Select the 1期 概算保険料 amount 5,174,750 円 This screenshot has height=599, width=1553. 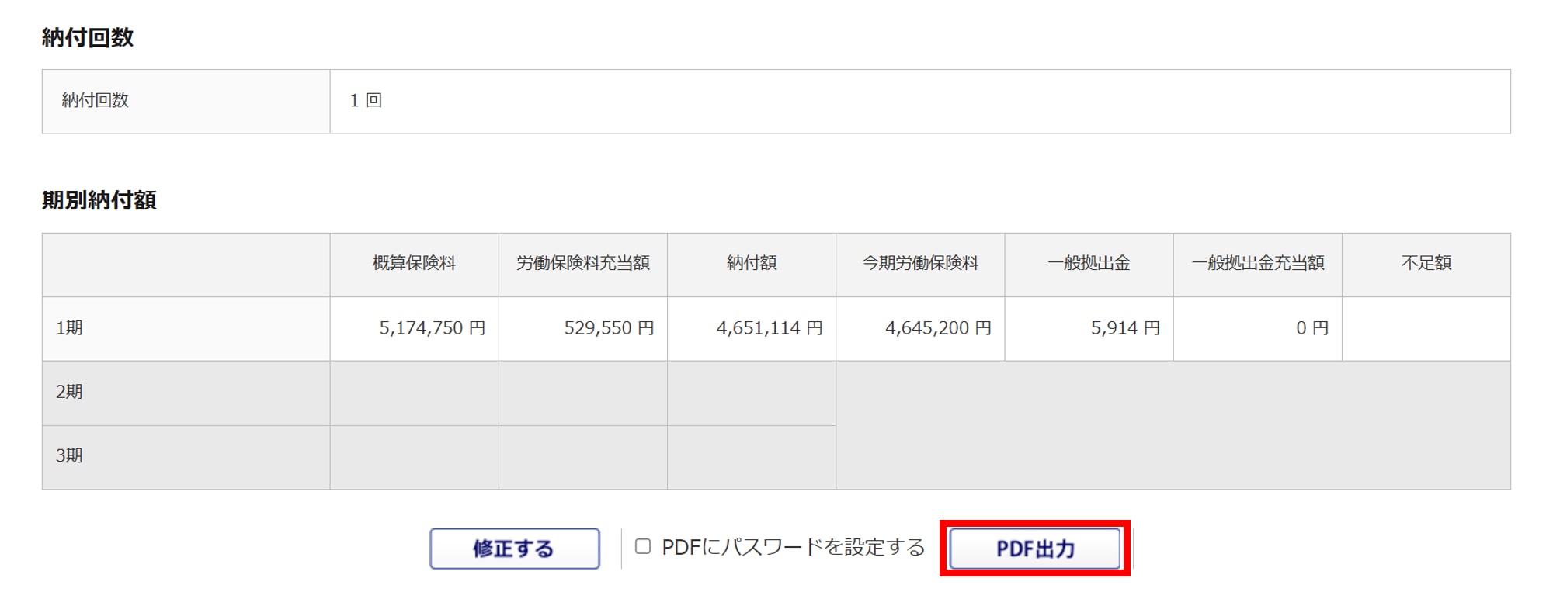pyautogui.click(x=433, y=328)
